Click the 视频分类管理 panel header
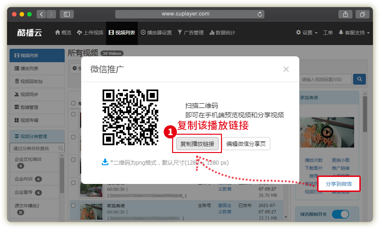Screen dimensions: 380x229 tap(37, 137)
